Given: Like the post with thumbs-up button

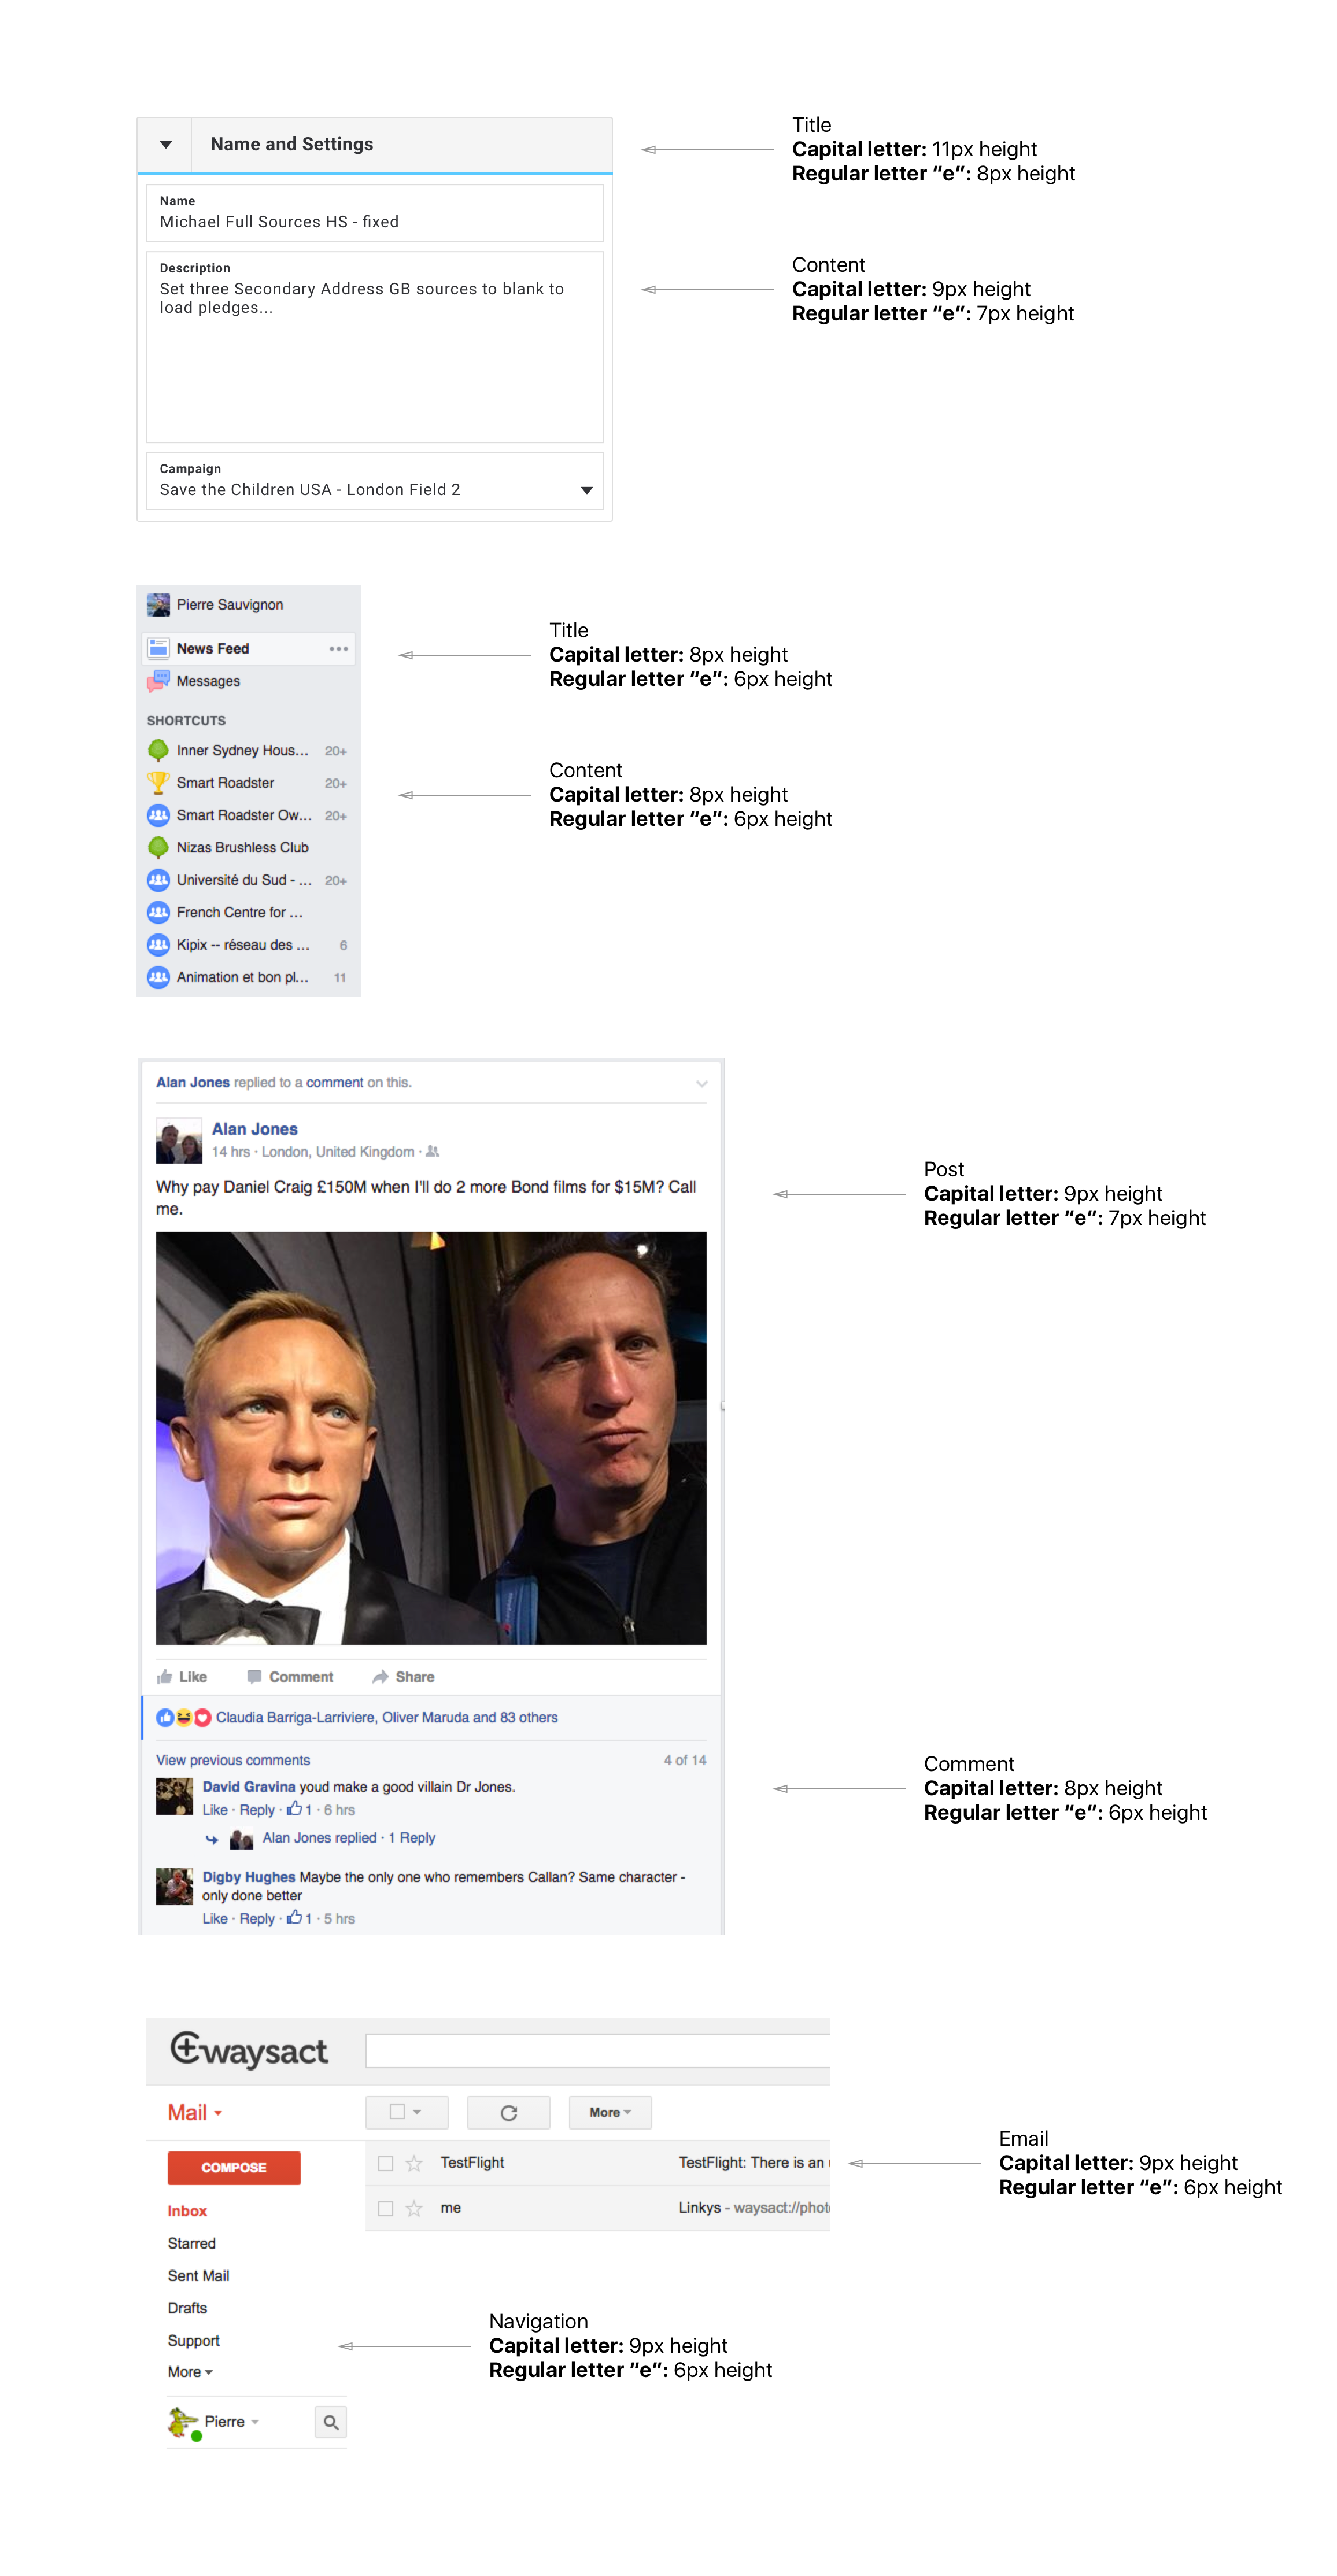Looking at the screenshot, I should click(182, 1677).
